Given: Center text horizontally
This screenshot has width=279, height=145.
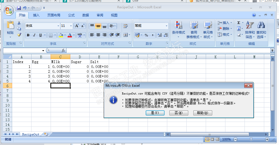Looking at the screenshot, I should (98, 35).
